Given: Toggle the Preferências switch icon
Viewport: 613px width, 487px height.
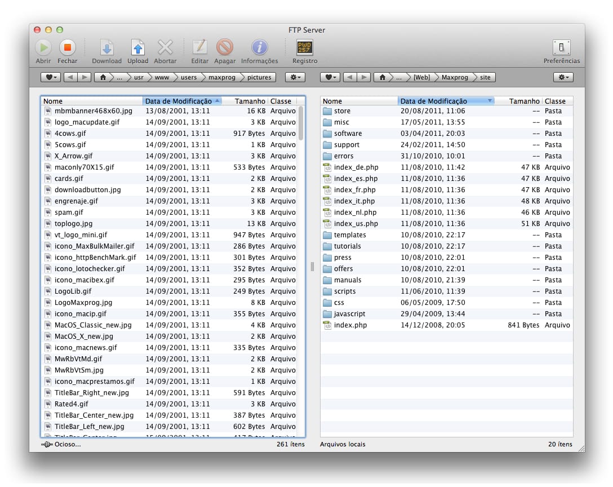Looking at the screenshot, I should point(561,47).
